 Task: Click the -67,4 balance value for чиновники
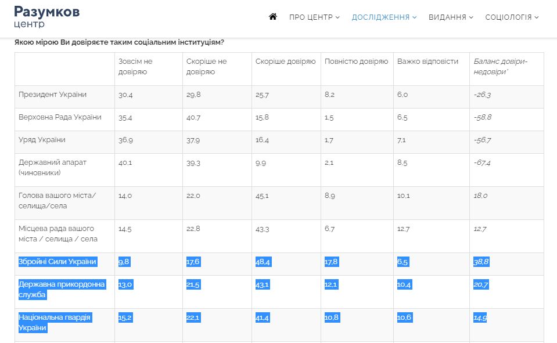click(482, 163)
